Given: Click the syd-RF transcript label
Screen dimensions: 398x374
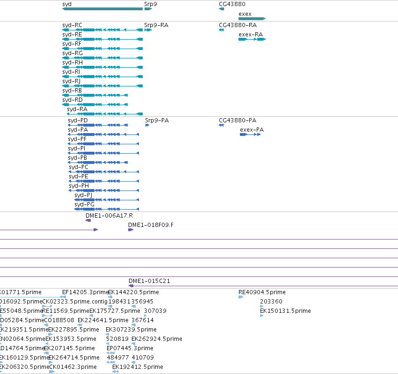Looking at the screenshot, I should coord(72,44).
